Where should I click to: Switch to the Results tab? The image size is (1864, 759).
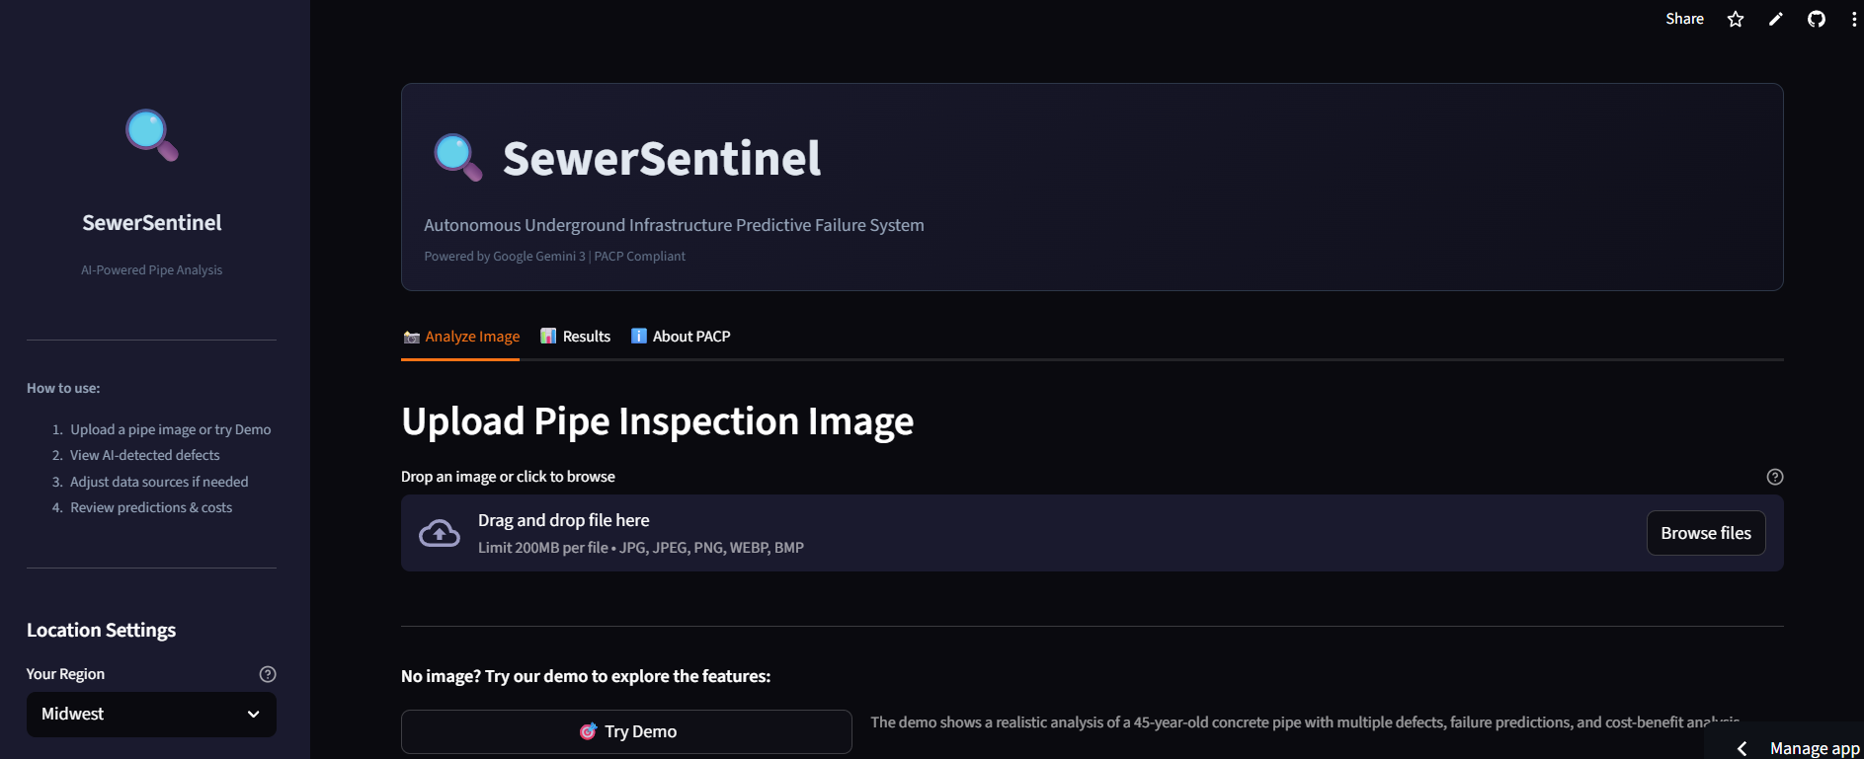click(x=576, y=337)
